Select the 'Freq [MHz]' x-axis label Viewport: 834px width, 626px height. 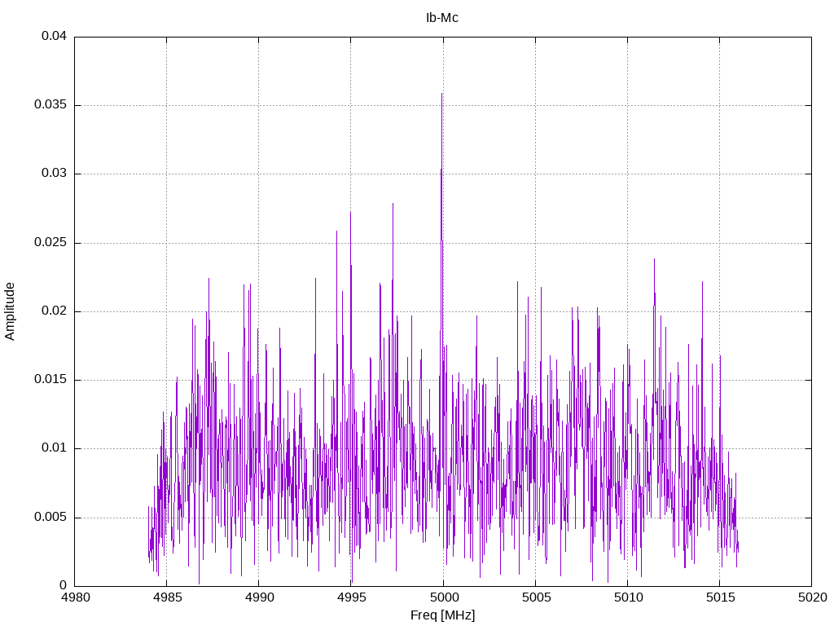442,615
